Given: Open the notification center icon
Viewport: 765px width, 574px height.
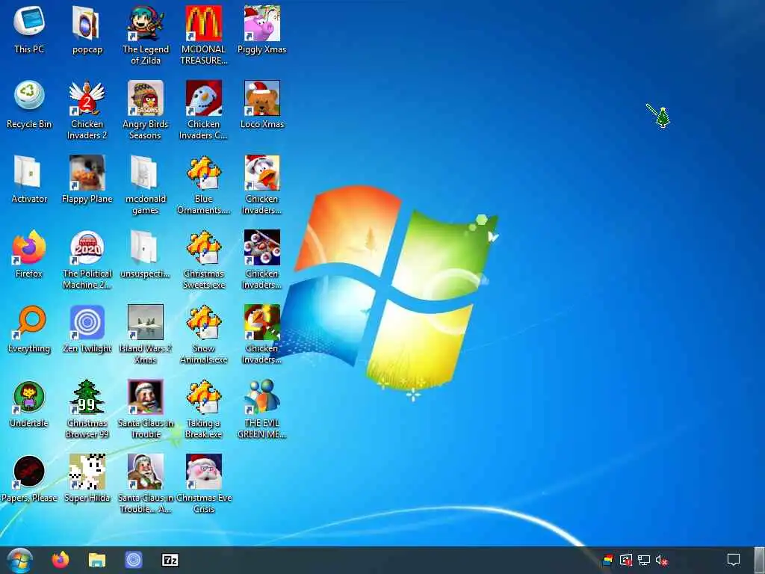Looking at the screenshot, I should point(734,560).
